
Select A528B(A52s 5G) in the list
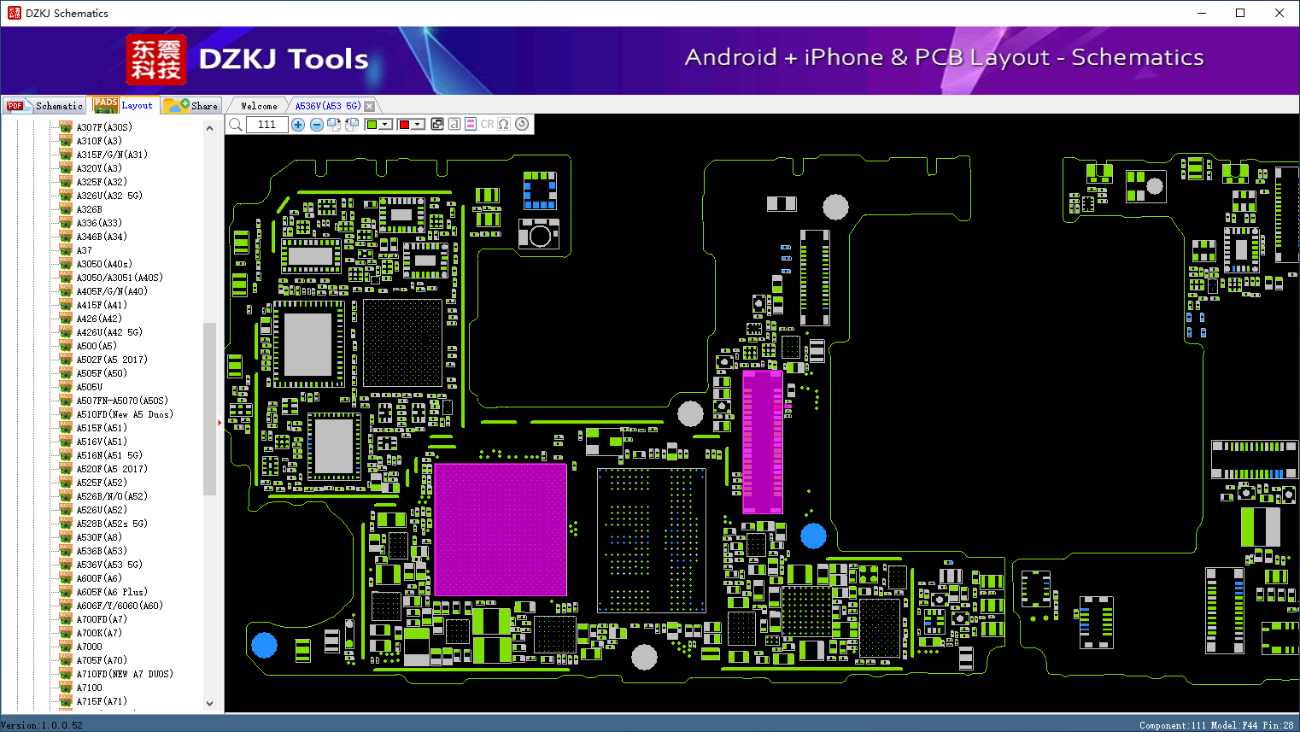tap(112, 524)
